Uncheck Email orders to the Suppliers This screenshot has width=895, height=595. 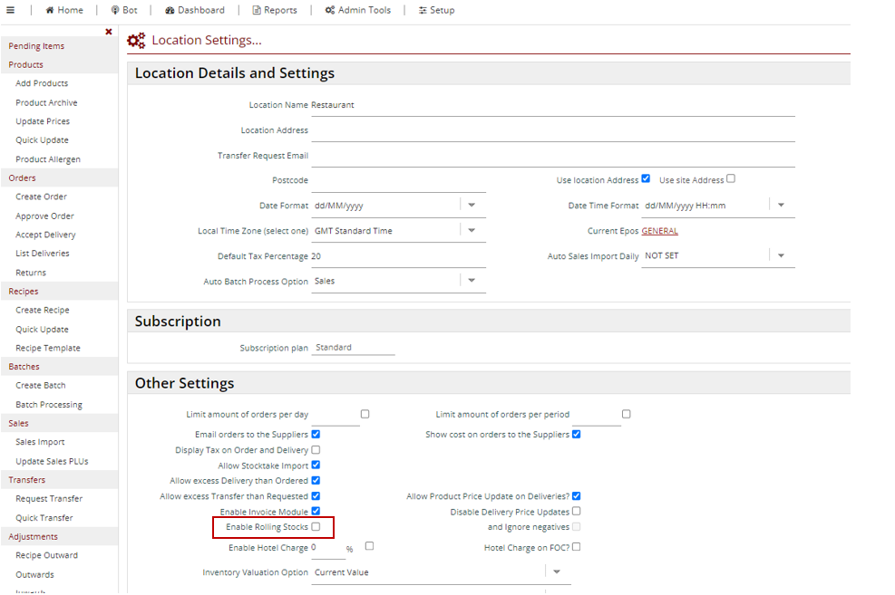point(316,434)
